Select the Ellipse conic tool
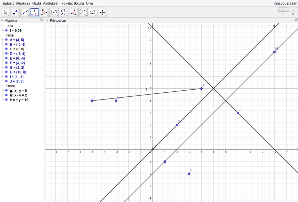The image size is (298, 202). 63,12
